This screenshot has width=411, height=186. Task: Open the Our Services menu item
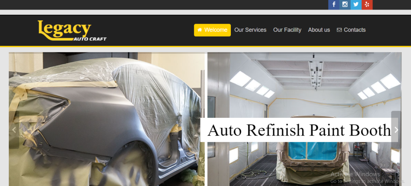pos(250,30)
